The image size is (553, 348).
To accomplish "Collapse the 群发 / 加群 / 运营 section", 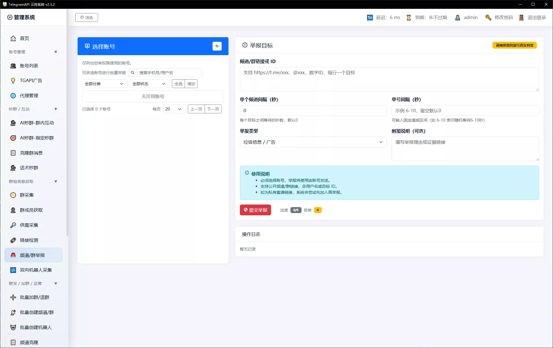I will coord(56,284).
